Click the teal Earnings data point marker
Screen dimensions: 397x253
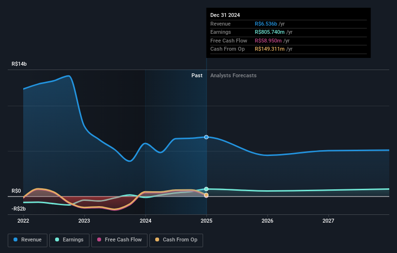click(206, 189)
